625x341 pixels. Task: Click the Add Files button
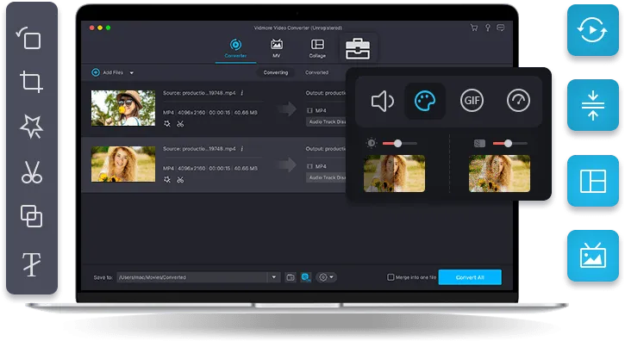click(x=107, y=72)
